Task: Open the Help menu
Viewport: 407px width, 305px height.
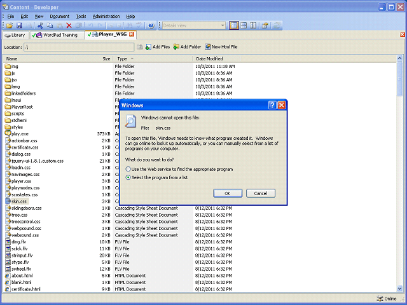Action: pyautogui.click(x=130, y=17)
